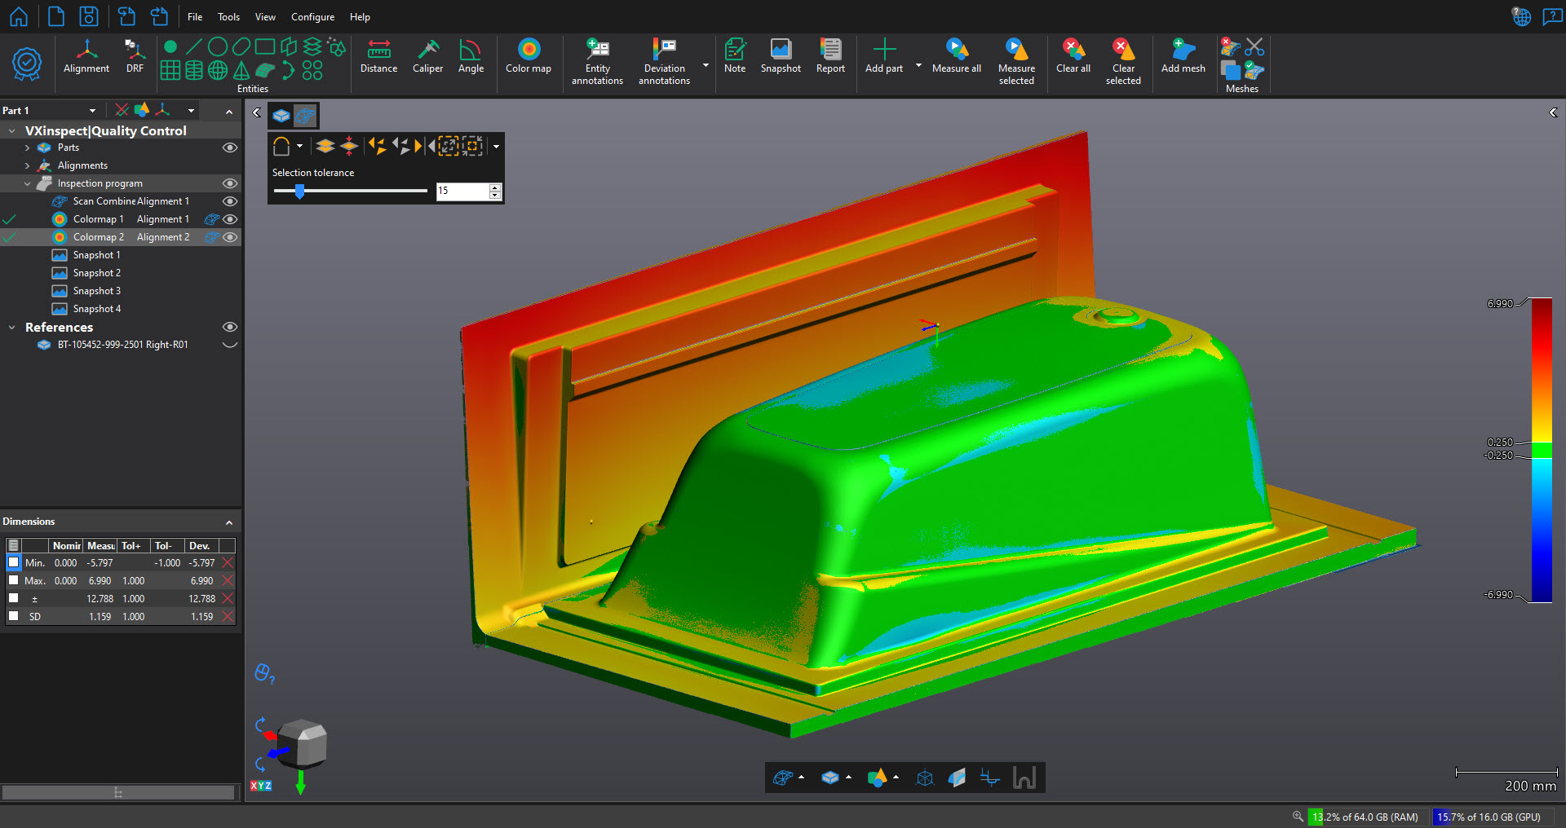The height and width of the screenshot is (828, 1566).
Task: Run Measure all
Action: pyautogui.click(x=957, y=56)
